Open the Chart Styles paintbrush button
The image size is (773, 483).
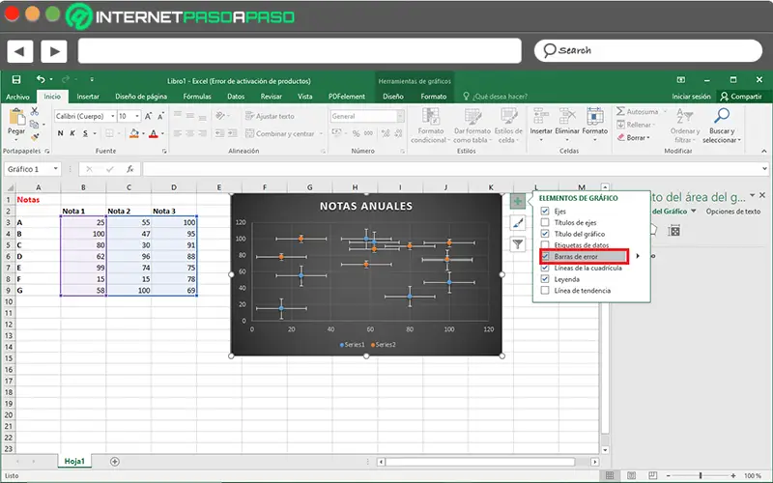click(517, 223)
